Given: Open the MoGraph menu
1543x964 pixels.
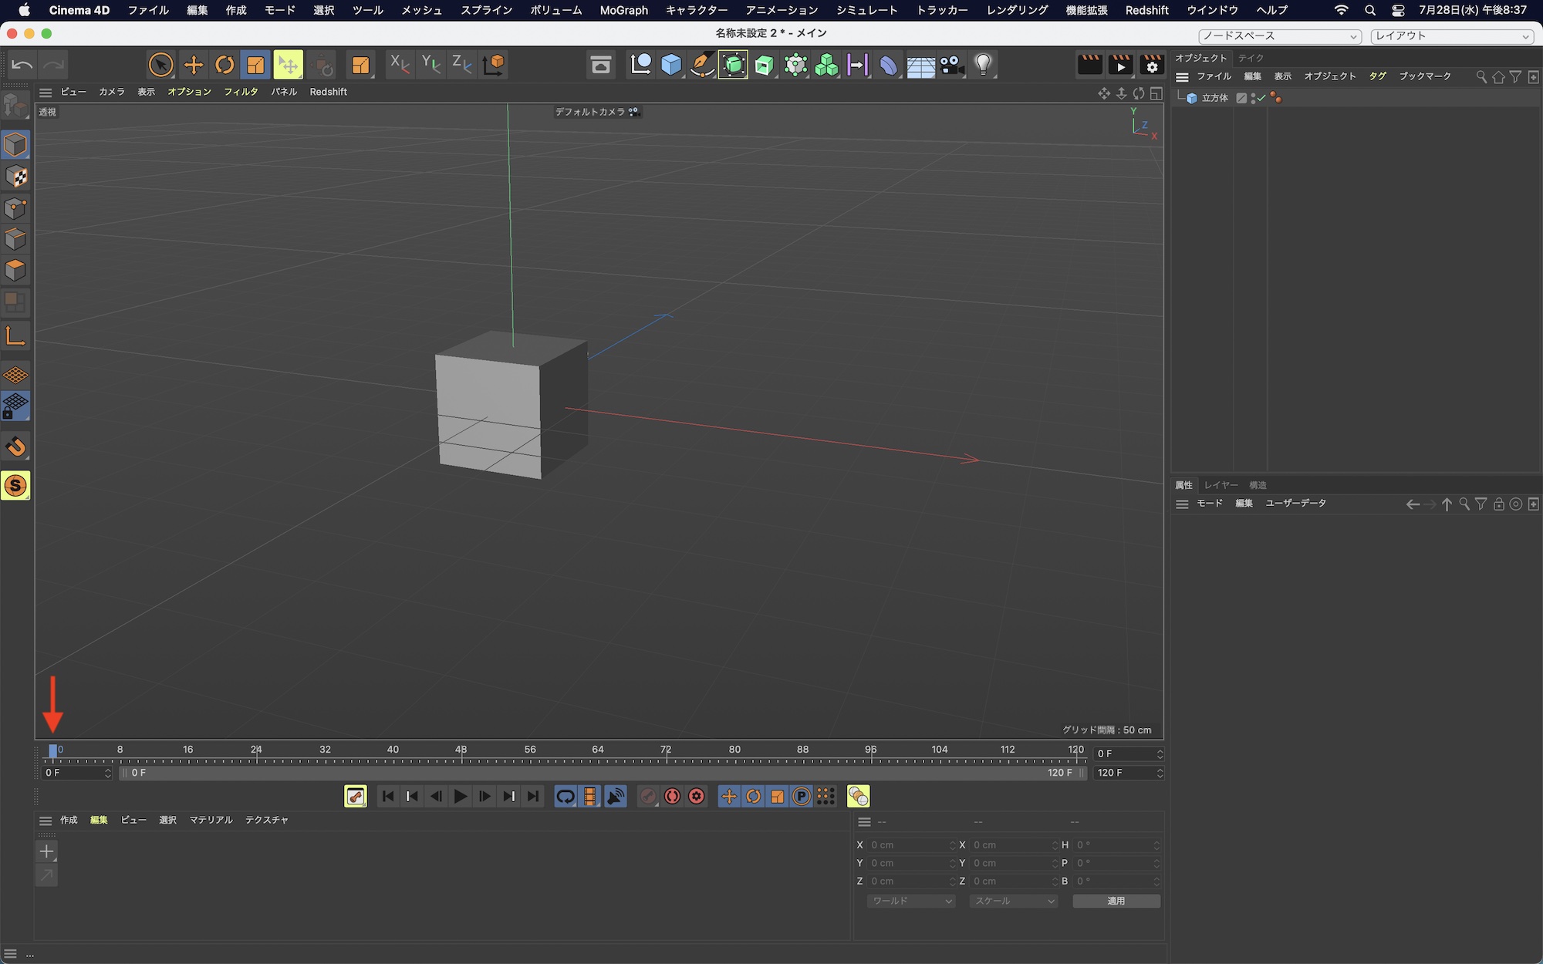Looking at the screenshot, I should coord(623,10).
